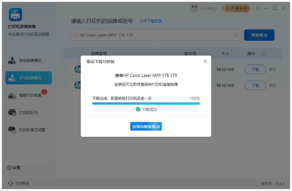Open 设置 settings
This screenshot has width=292, height=191.
[14, 168]
